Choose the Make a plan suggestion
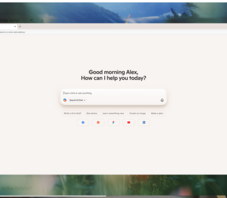This screenshot has height=198, width=227. click(x=157, y=113)
